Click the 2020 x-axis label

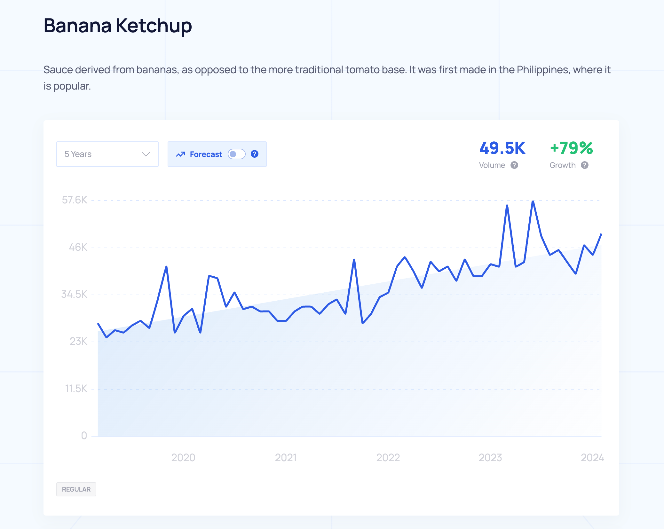(x=183, y=458)
